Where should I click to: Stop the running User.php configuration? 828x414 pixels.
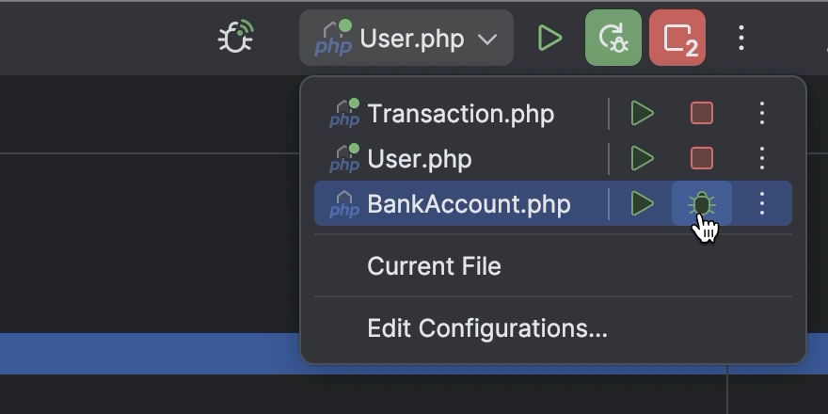pos(701,158)
